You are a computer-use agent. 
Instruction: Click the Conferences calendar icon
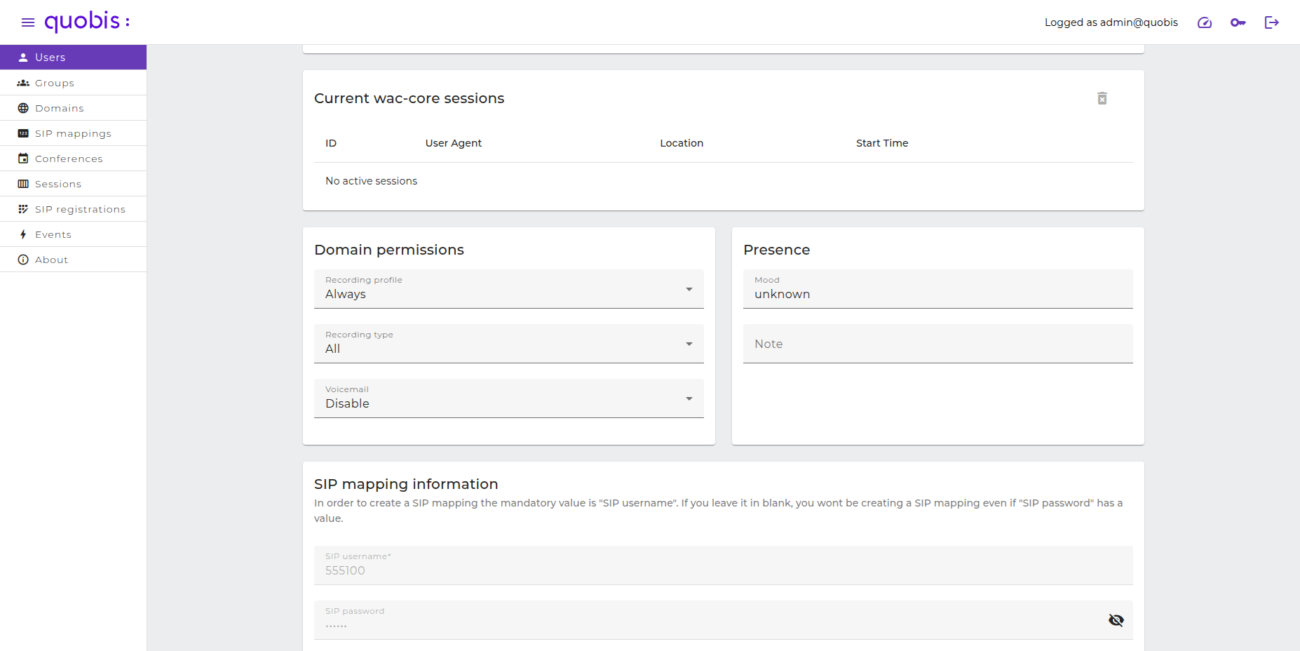23,159
